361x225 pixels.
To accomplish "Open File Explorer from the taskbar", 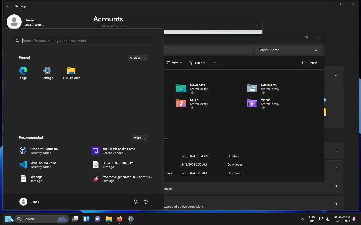I will click(x=109, y=219).
